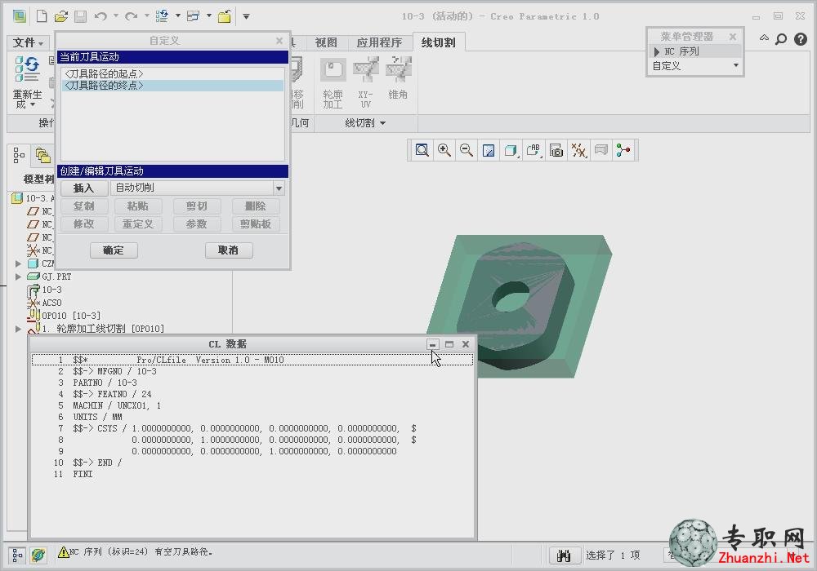This screenshot has height=571, width=817.
Task: Click the Model tree tab icon
Action: tap(19, 155)
